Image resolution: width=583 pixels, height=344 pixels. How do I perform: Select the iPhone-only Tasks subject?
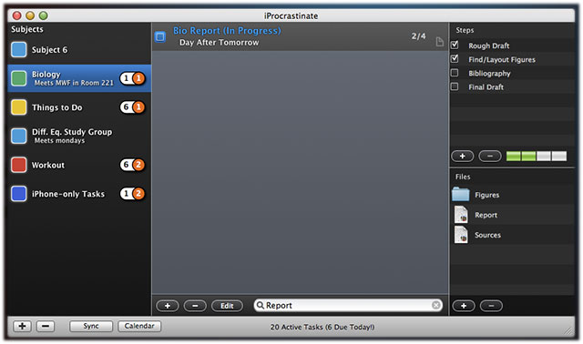[79, 194]
